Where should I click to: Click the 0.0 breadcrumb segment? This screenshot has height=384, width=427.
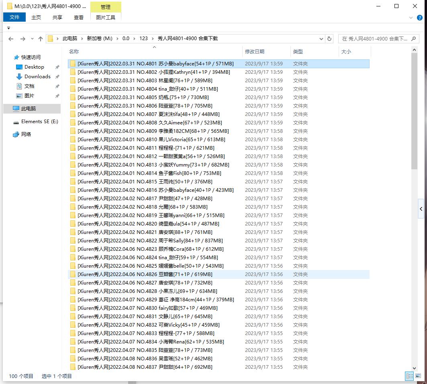point(126,39)
